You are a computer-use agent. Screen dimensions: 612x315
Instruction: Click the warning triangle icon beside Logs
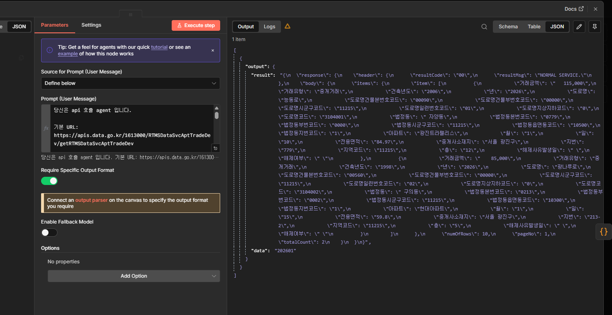pos(288,26)
